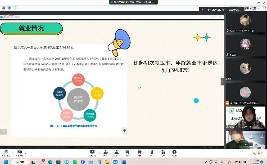Toggle full screen mode at top right

[x=264, y=8]
